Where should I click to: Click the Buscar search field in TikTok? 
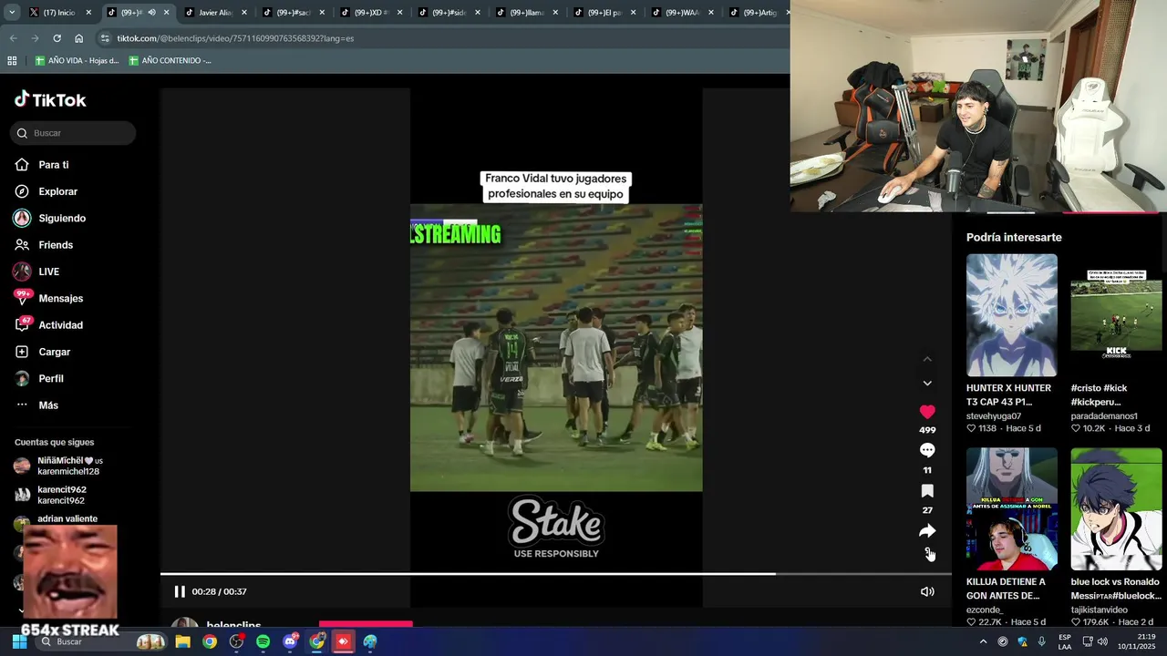(x=73, y=133)
